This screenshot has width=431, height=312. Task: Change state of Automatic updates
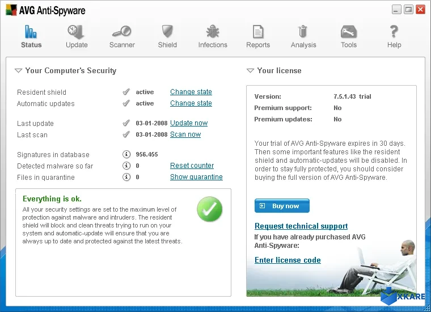click(x=191, y=103)
